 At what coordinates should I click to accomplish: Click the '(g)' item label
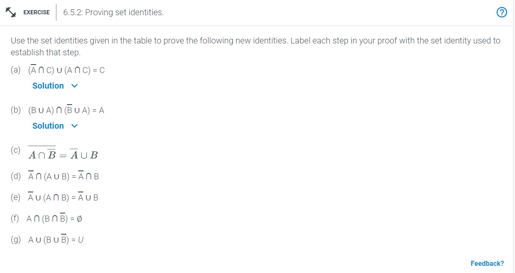point(16,240)
